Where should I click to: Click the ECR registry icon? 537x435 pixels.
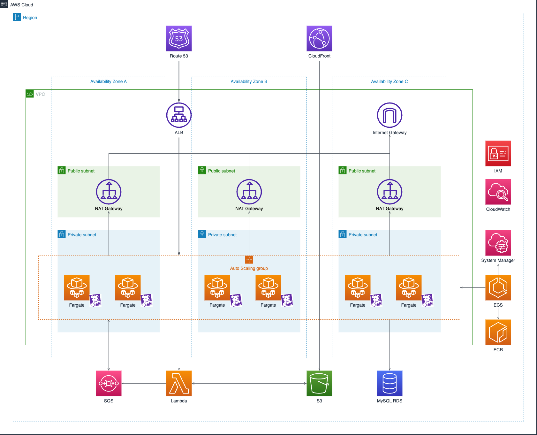tap(498, 332)
